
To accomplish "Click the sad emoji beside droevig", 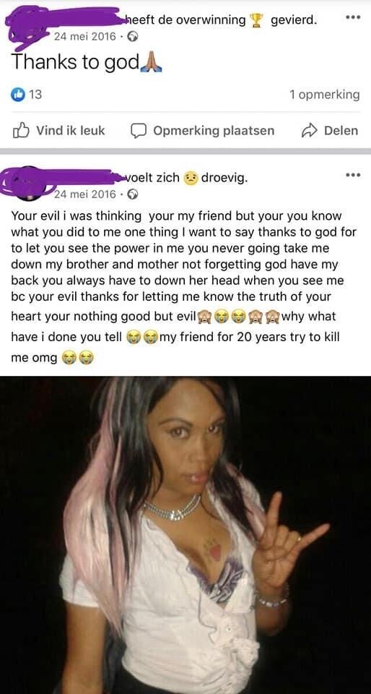I will click(x=191, y=178).
